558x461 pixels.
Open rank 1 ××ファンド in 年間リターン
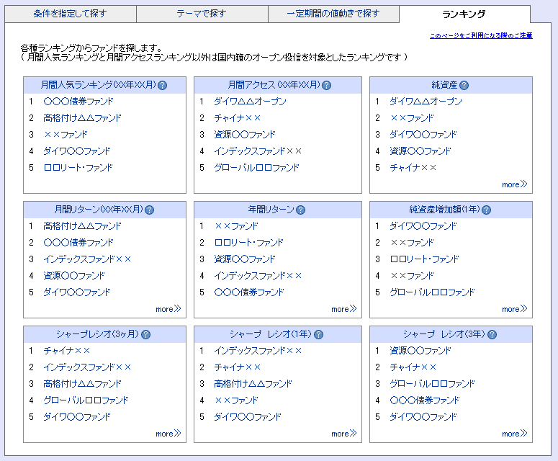[x=236, y=226]
